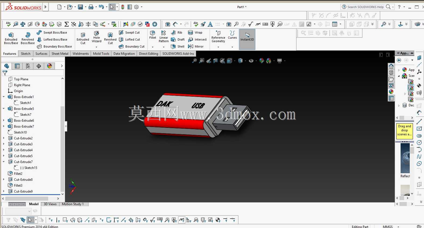Expand the Cut-Extrude2 feature
The image size is (424, 228).
click(x=4, y=138)
